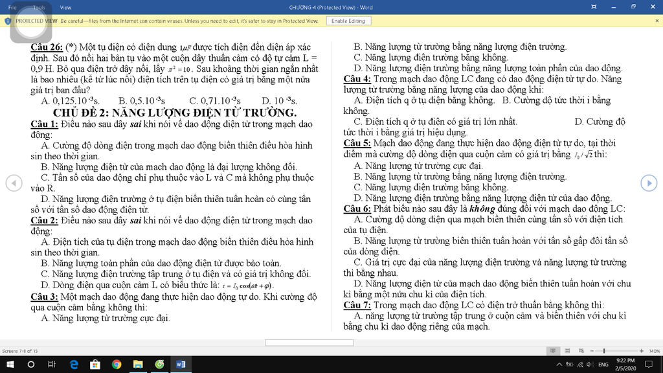Open the File menu
The height and width of the screenshot is (373, 663).
(12, 7)
